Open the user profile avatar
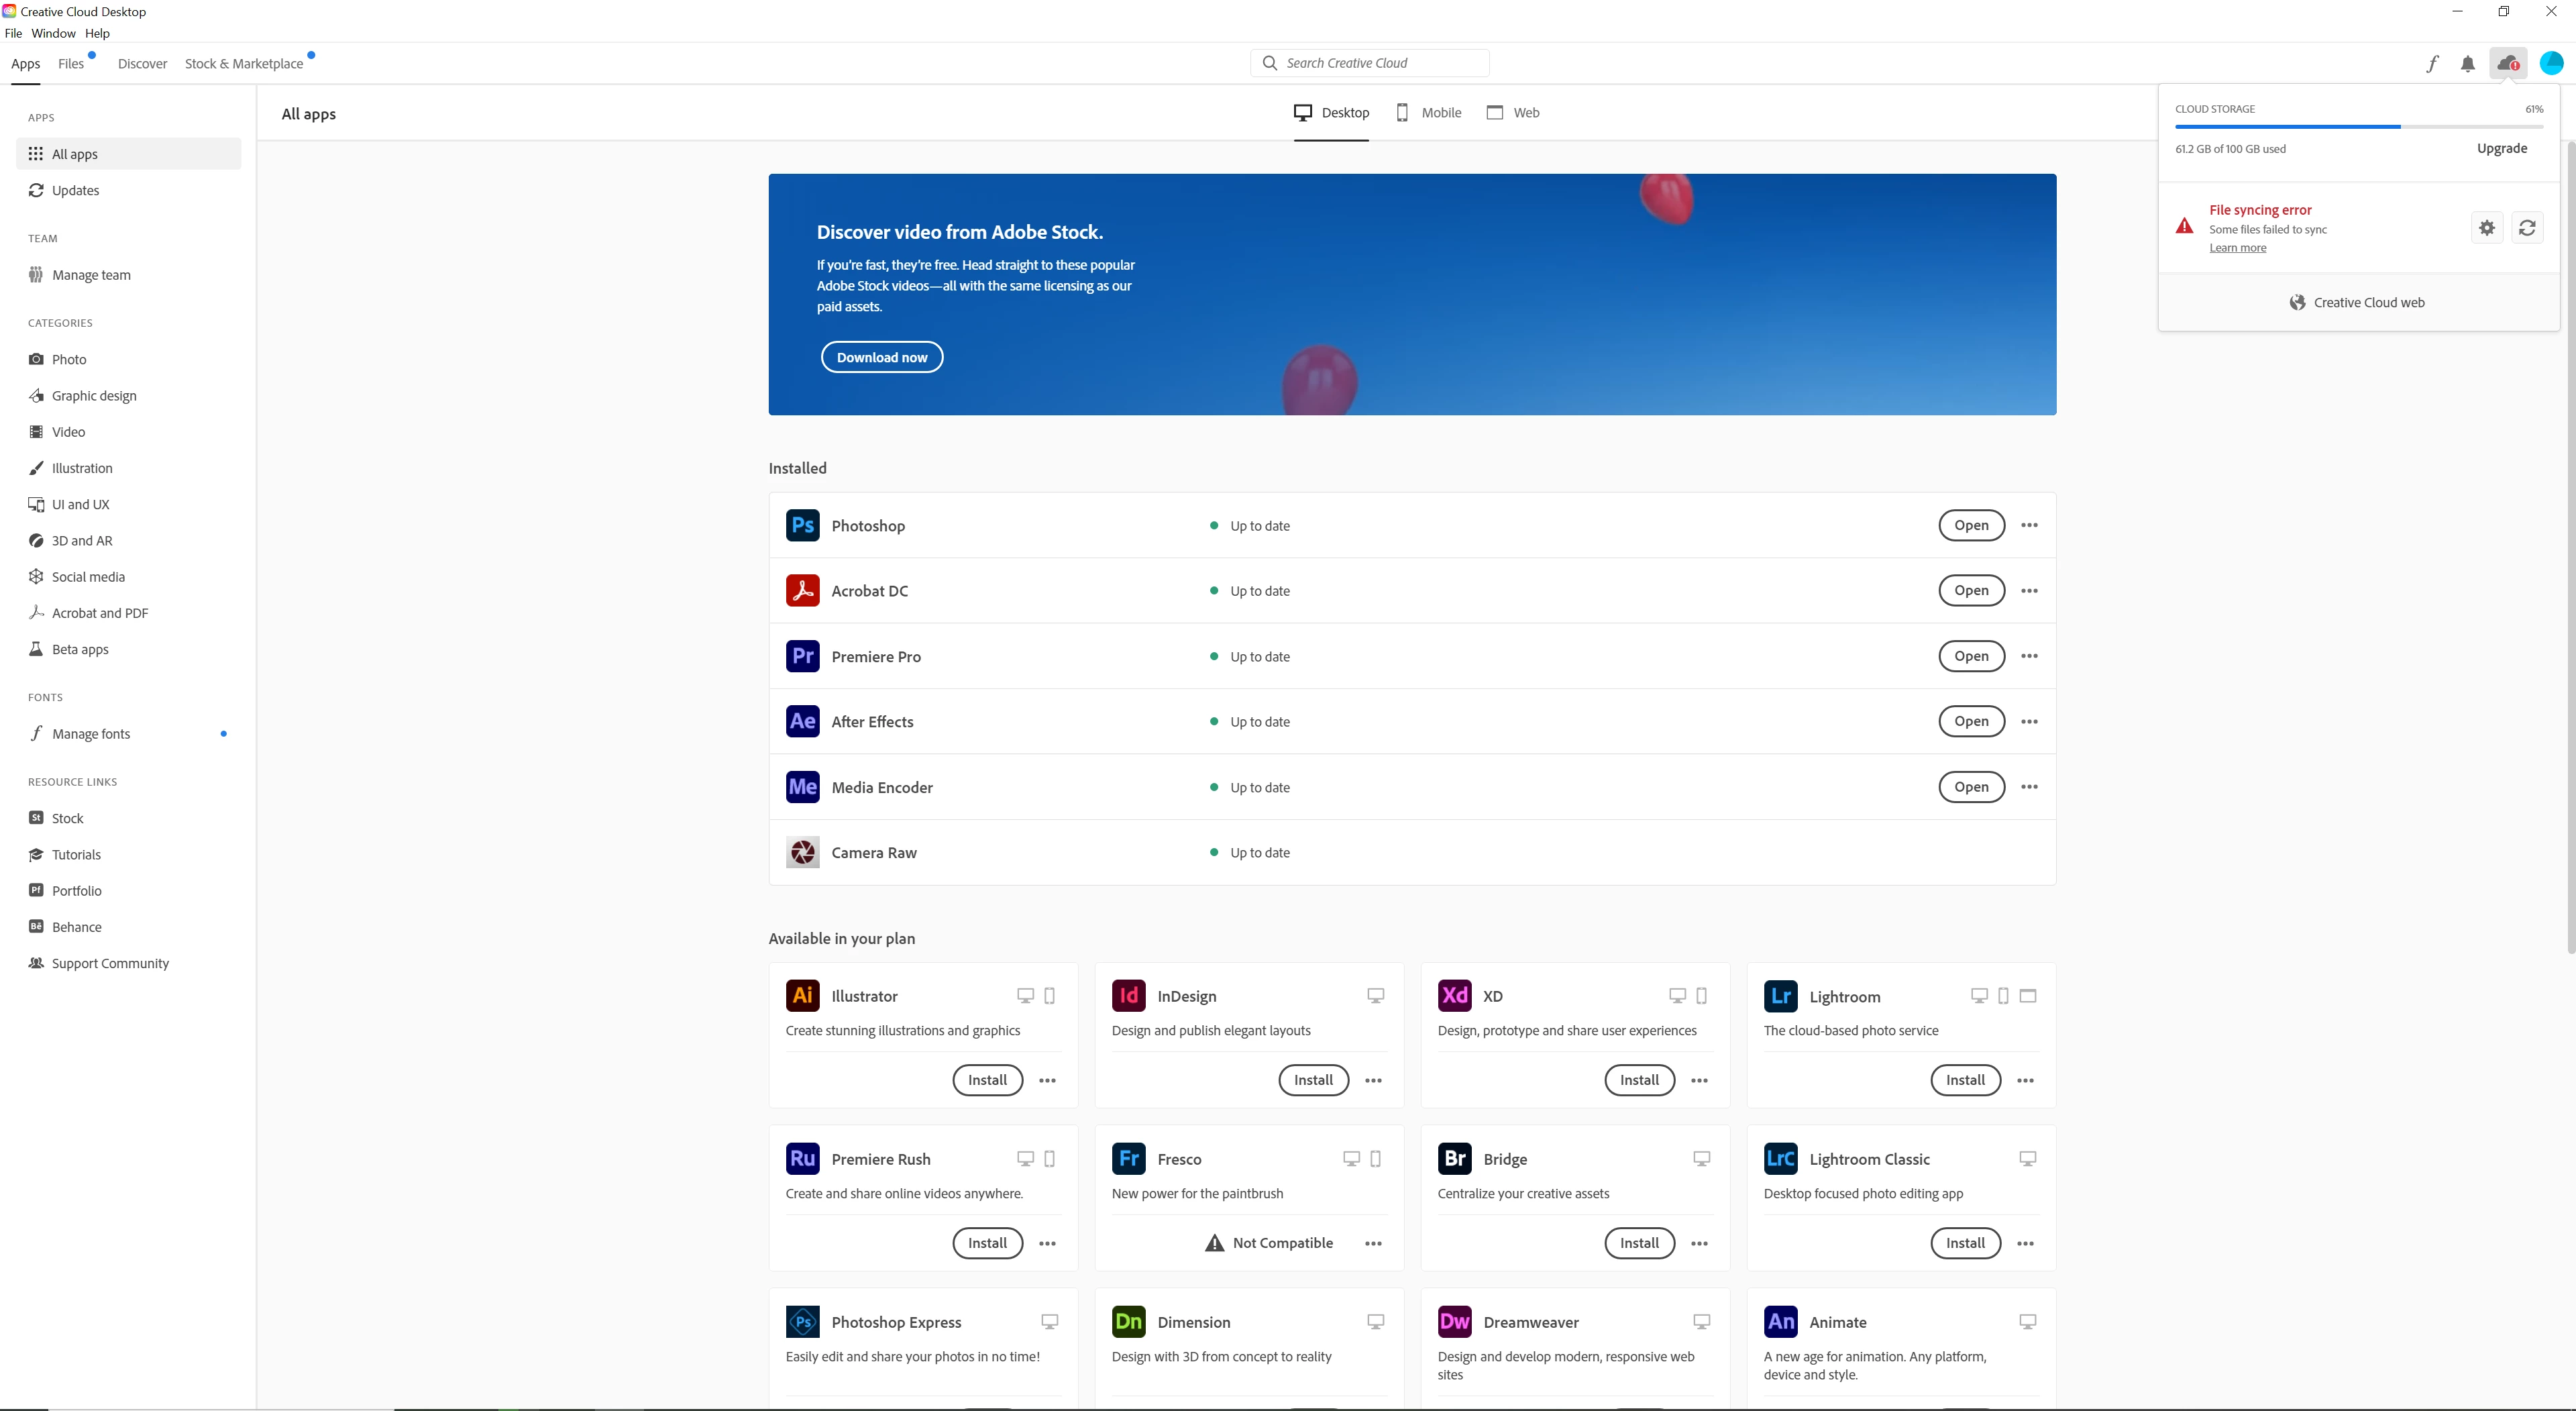 pos(2551,64)
